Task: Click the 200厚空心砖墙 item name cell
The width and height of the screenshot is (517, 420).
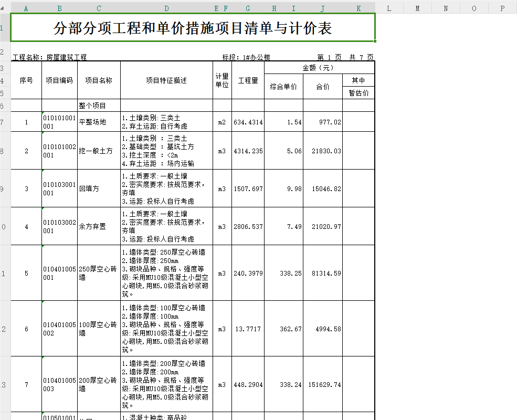Action: click(99, 384)
